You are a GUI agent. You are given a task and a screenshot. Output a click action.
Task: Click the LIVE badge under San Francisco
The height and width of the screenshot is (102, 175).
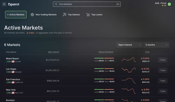click(x=8, y=82)
